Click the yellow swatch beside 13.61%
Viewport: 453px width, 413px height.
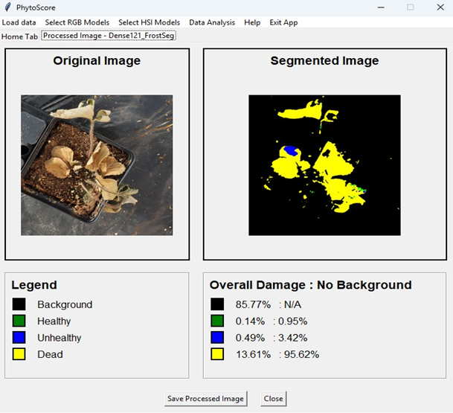pos(217,354)
